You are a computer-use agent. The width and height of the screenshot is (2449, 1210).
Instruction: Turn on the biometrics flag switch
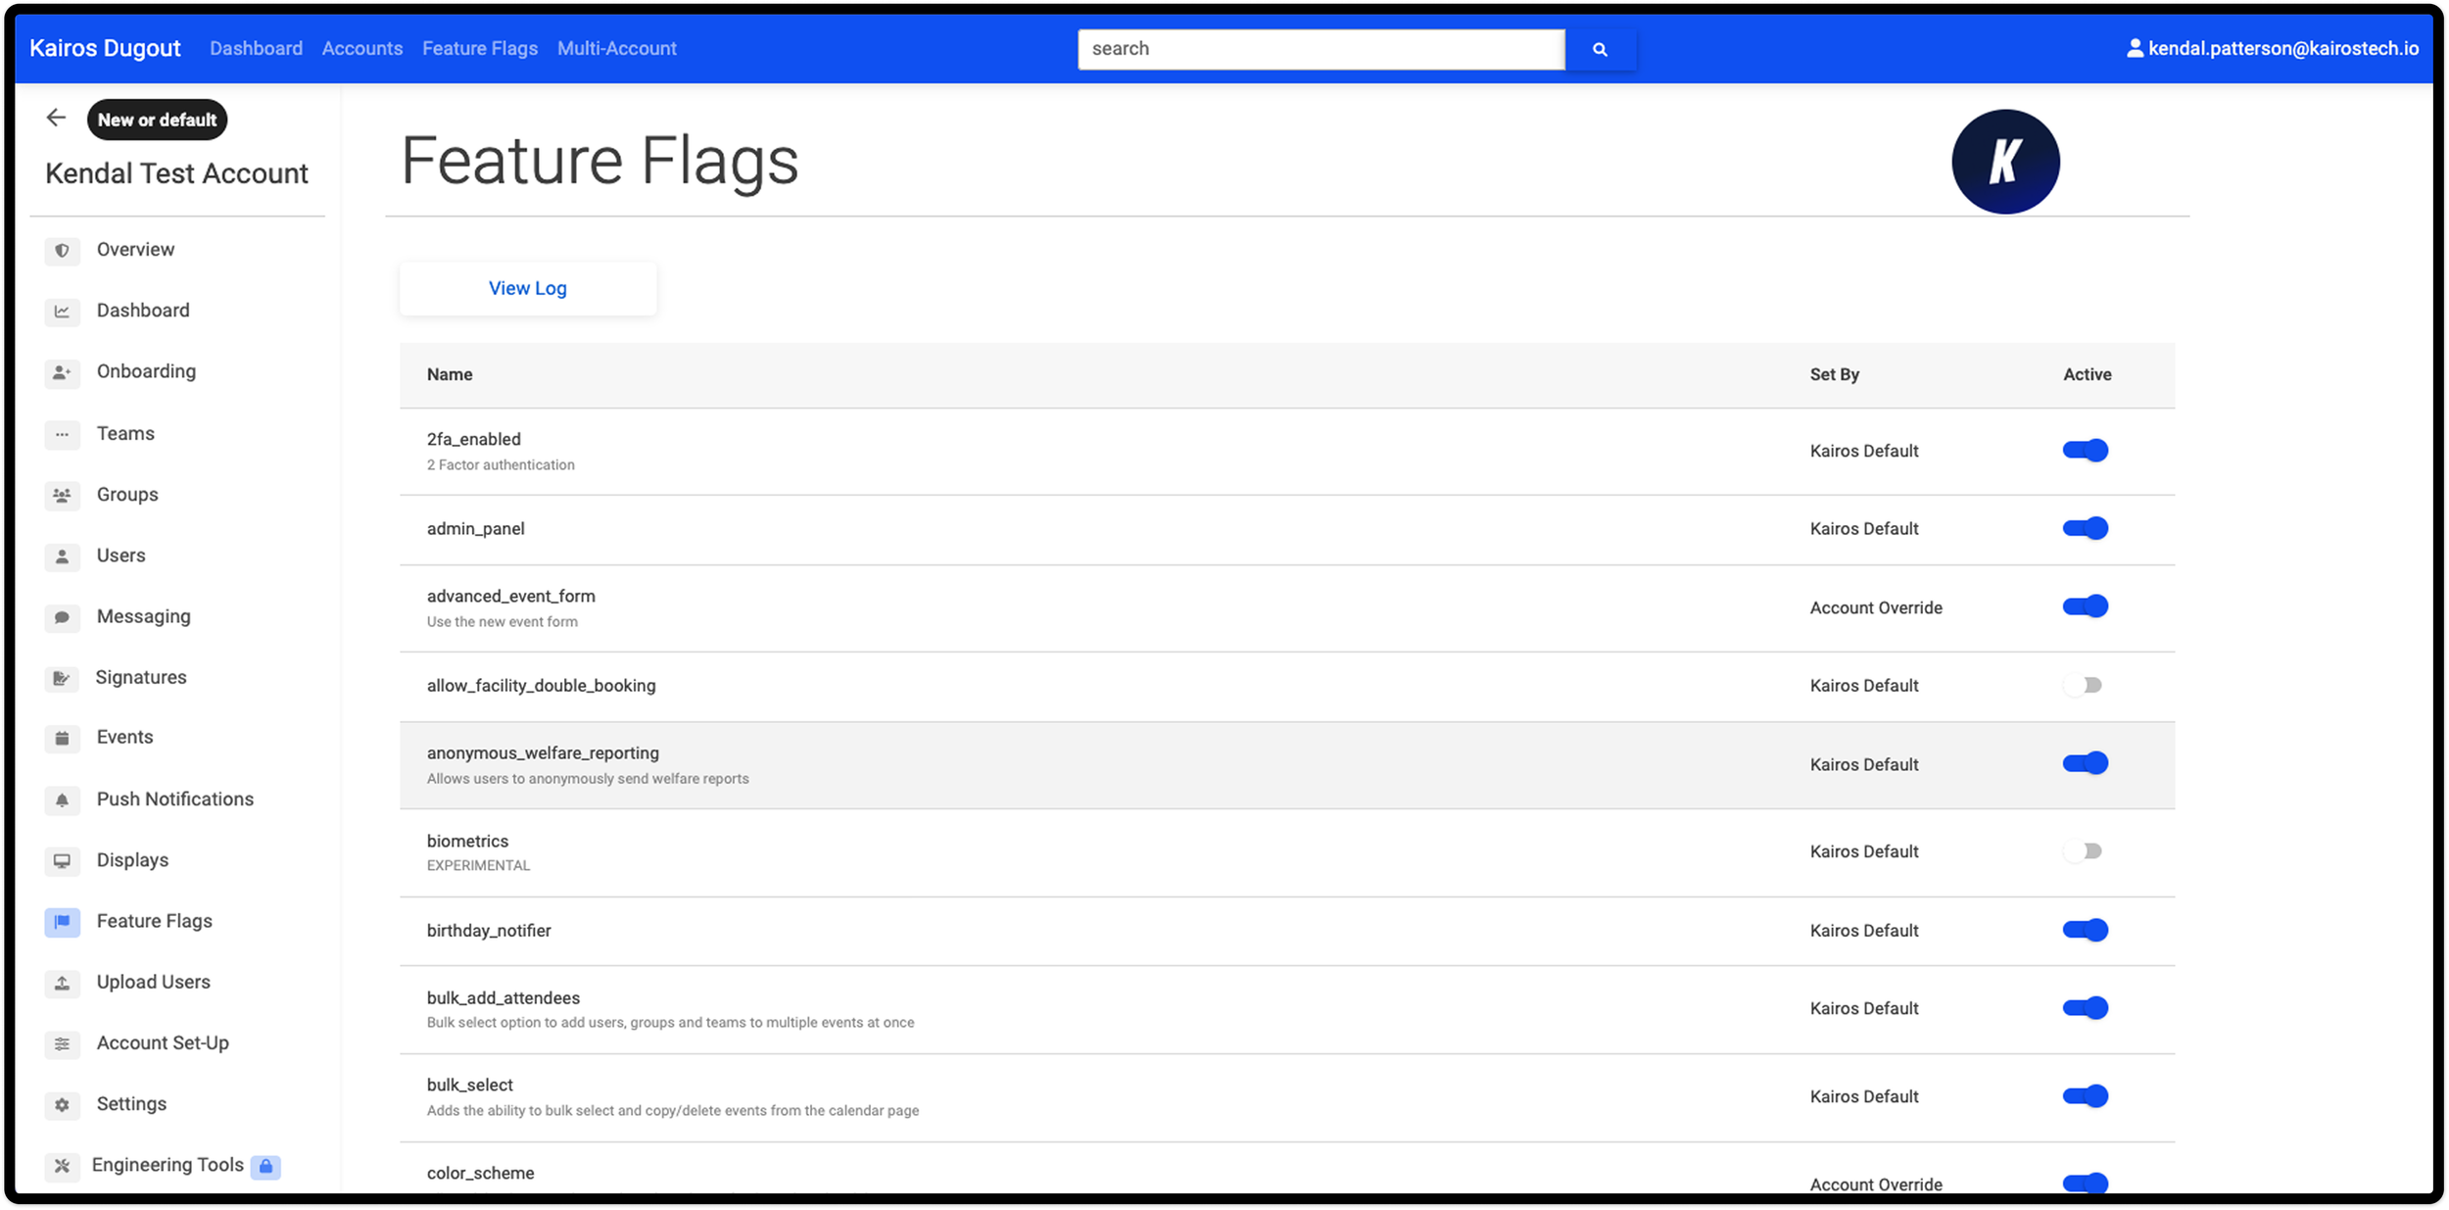(2084, 851)
